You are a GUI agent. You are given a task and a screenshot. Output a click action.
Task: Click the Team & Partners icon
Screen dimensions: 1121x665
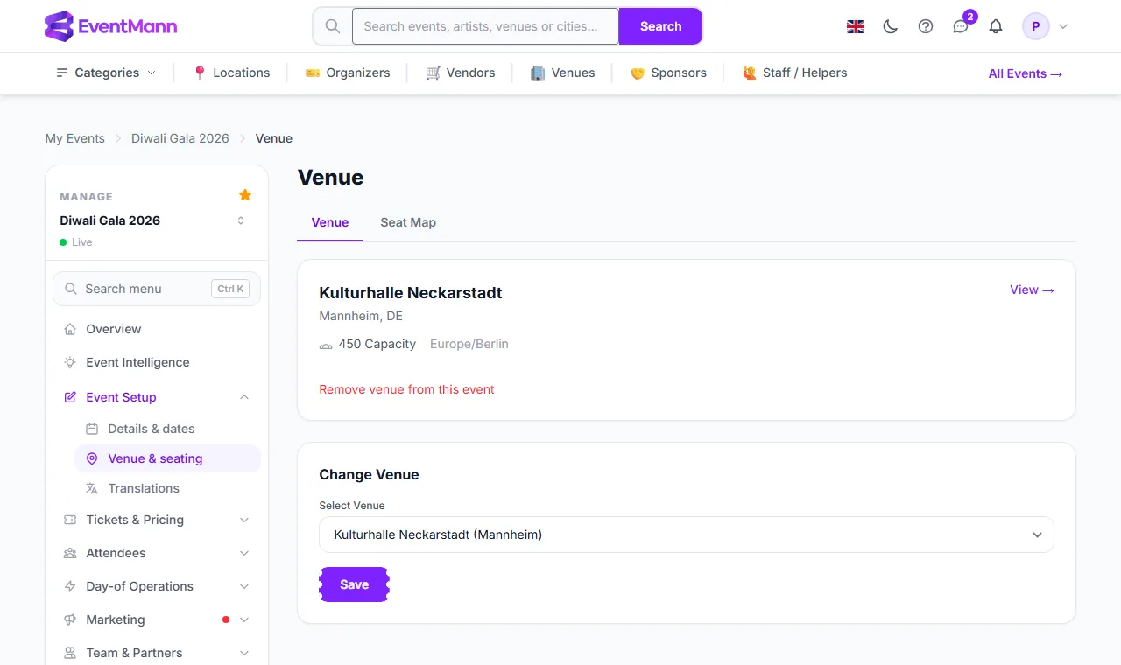(x=70, y=653)
